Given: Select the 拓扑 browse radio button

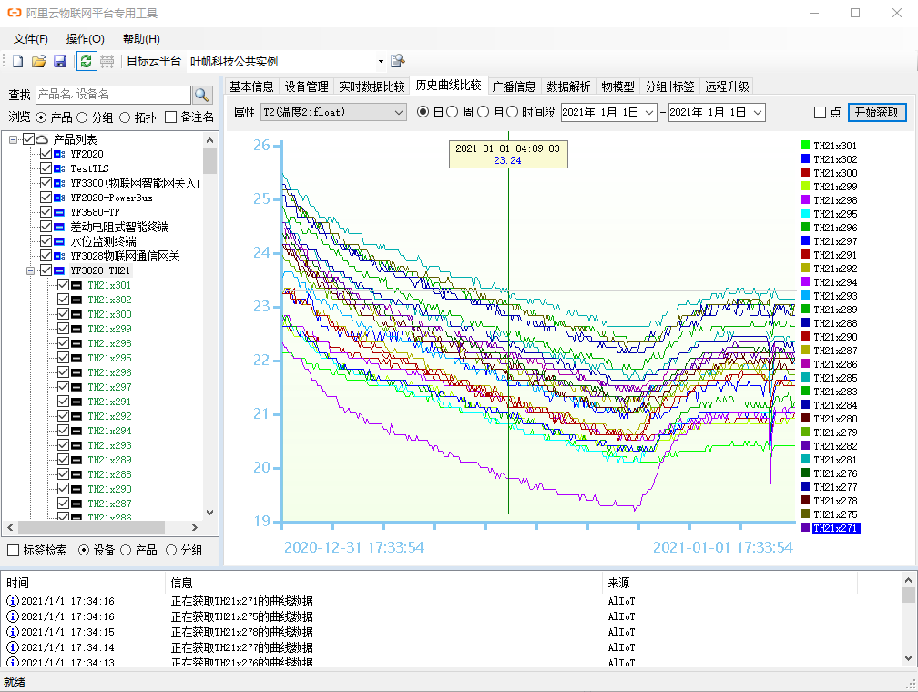Looking at the screenshot, I should [125, 117].
